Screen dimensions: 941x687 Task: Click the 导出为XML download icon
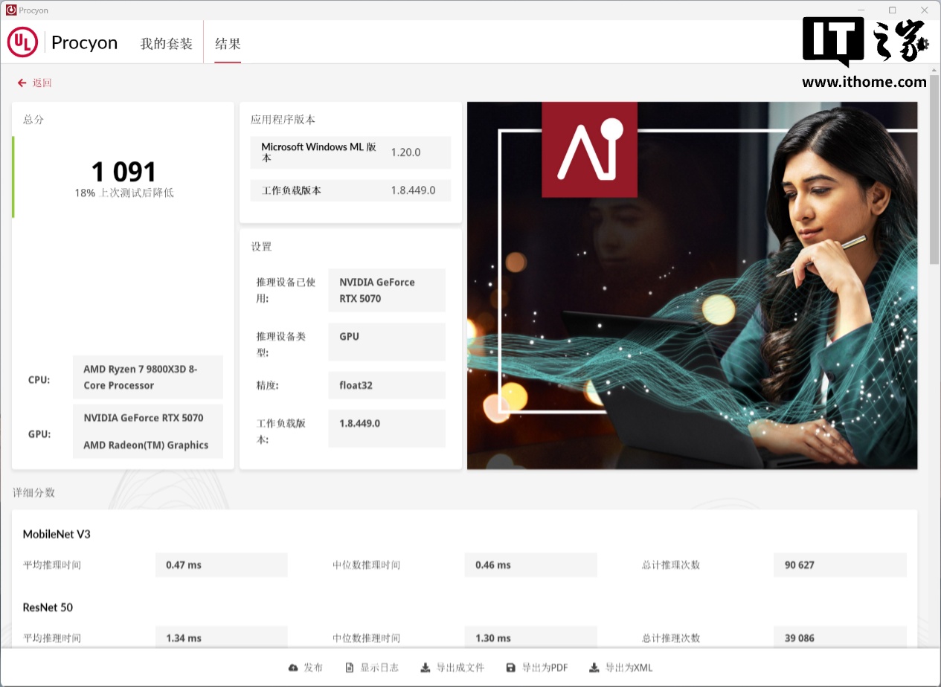tap(594, 668)
